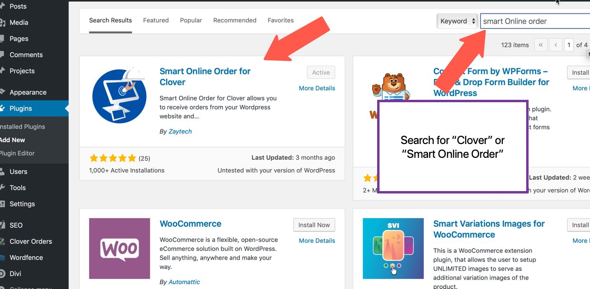Click the WooCommerce logo thumbnail
The width and height of the screenshot is (590, 289).
pyautogui.click(x=120, y=249)
